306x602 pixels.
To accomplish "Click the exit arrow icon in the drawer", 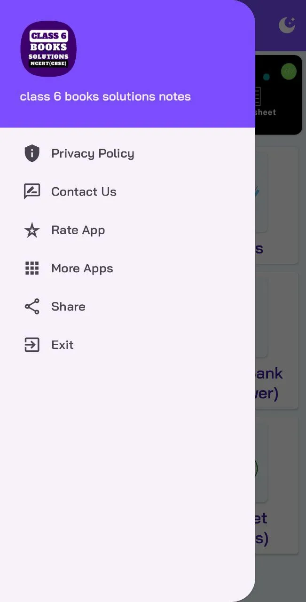I will (32, 345).
